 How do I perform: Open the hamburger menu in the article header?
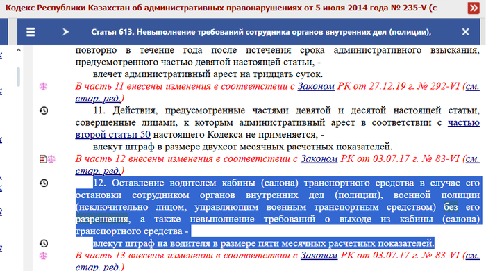[31, 32]
